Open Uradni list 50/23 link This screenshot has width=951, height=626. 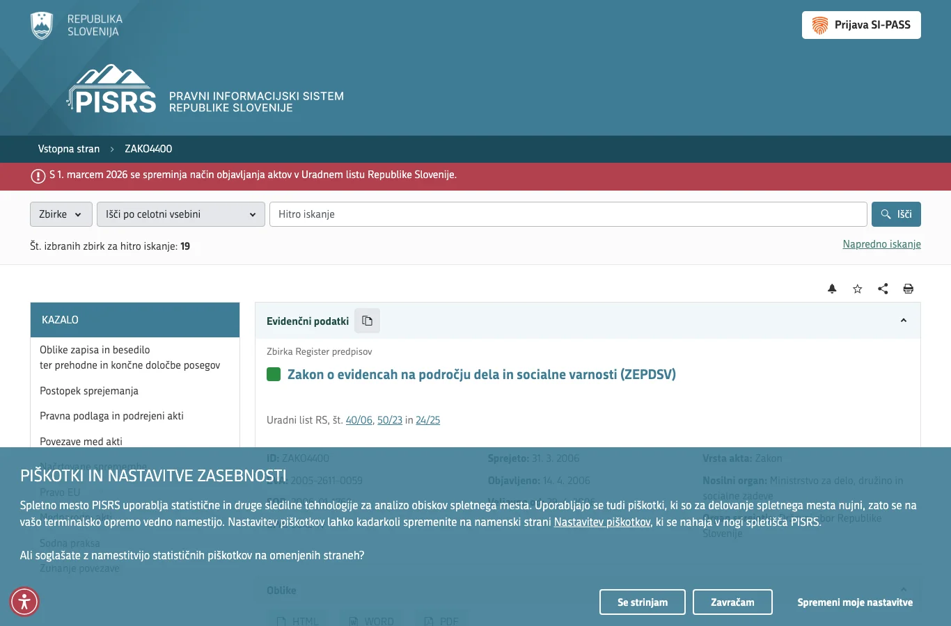coord(390,420)
